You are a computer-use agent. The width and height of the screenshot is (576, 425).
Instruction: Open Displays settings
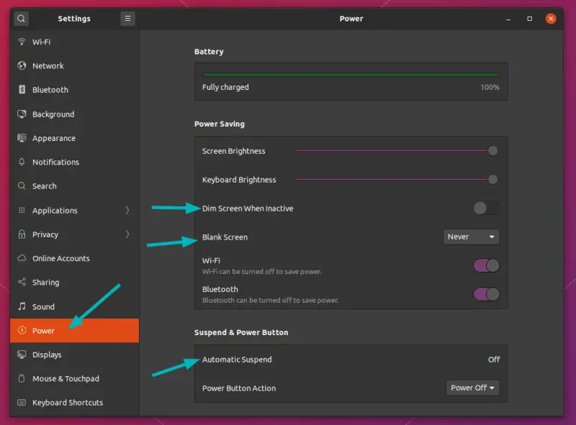click(x=48, y=354)
